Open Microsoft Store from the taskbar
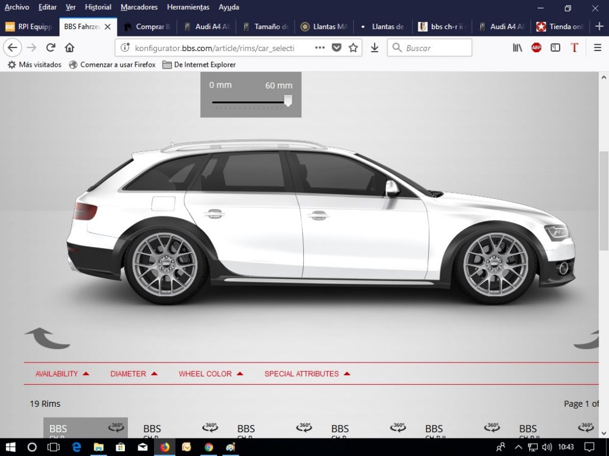 [x=121, y=447]
